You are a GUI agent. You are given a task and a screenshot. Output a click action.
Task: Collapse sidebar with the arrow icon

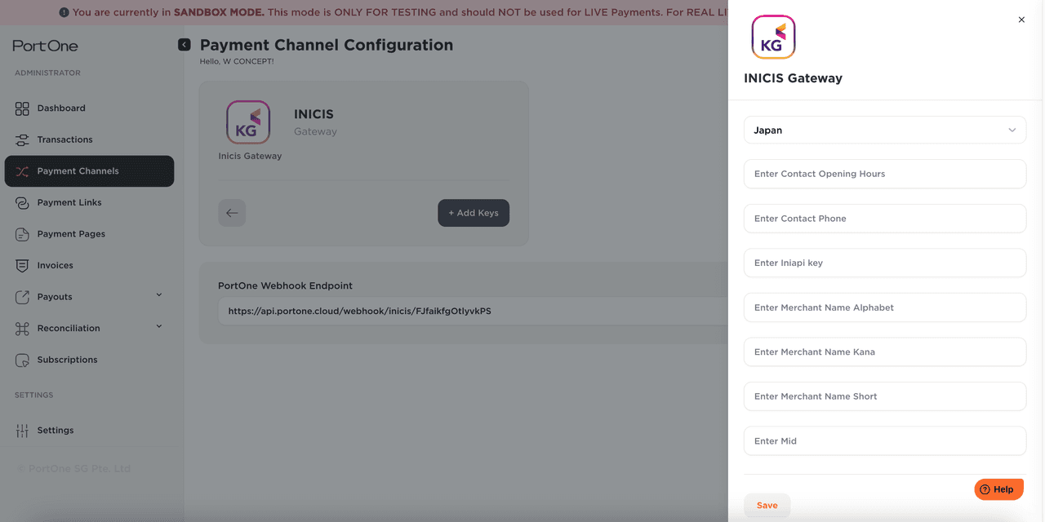(x=185, y=45)
